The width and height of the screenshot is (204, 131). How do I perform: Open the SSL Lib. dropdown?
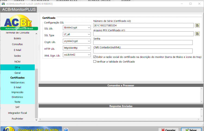coord(77,28)
